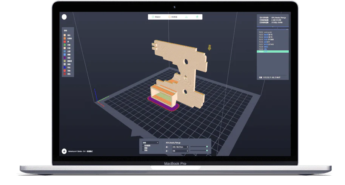345x185 pixels.
Task: Click the step slider handle beside the 306 field
Action: [207, 150]
